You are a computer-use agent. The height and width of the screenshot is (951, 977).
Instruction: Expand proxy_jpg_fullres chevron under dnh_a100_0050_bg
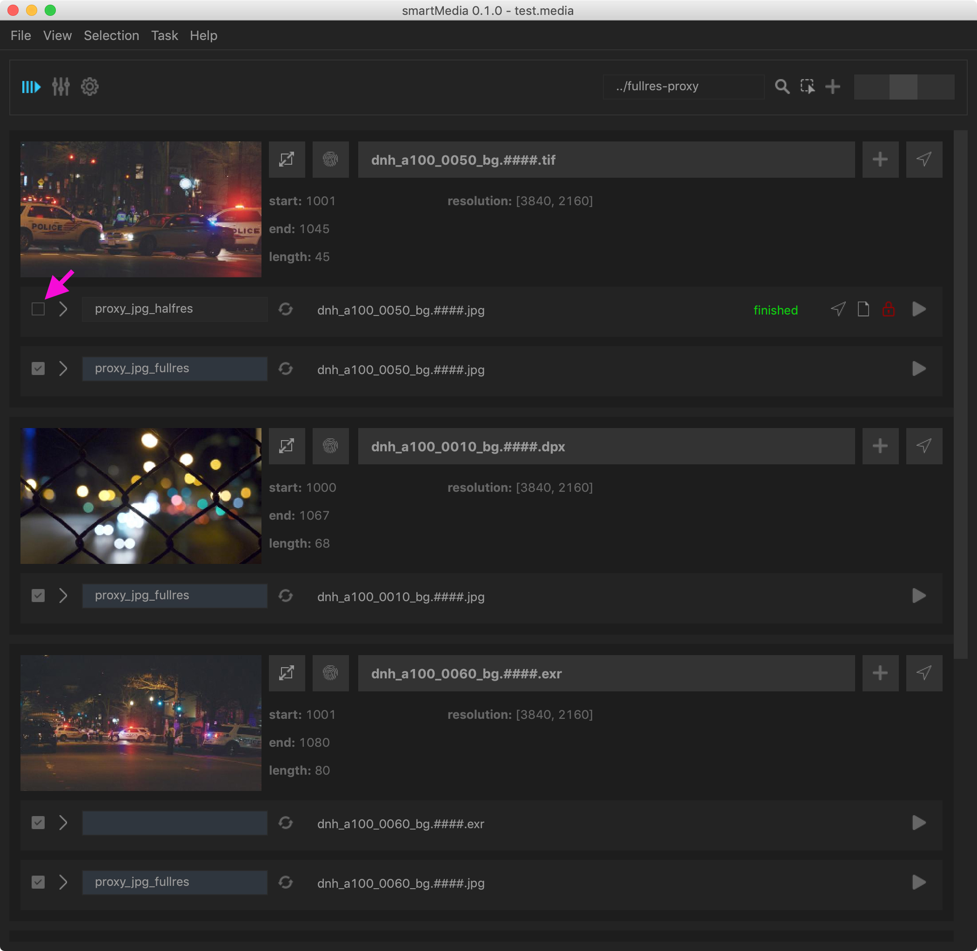tap(63, 368)
